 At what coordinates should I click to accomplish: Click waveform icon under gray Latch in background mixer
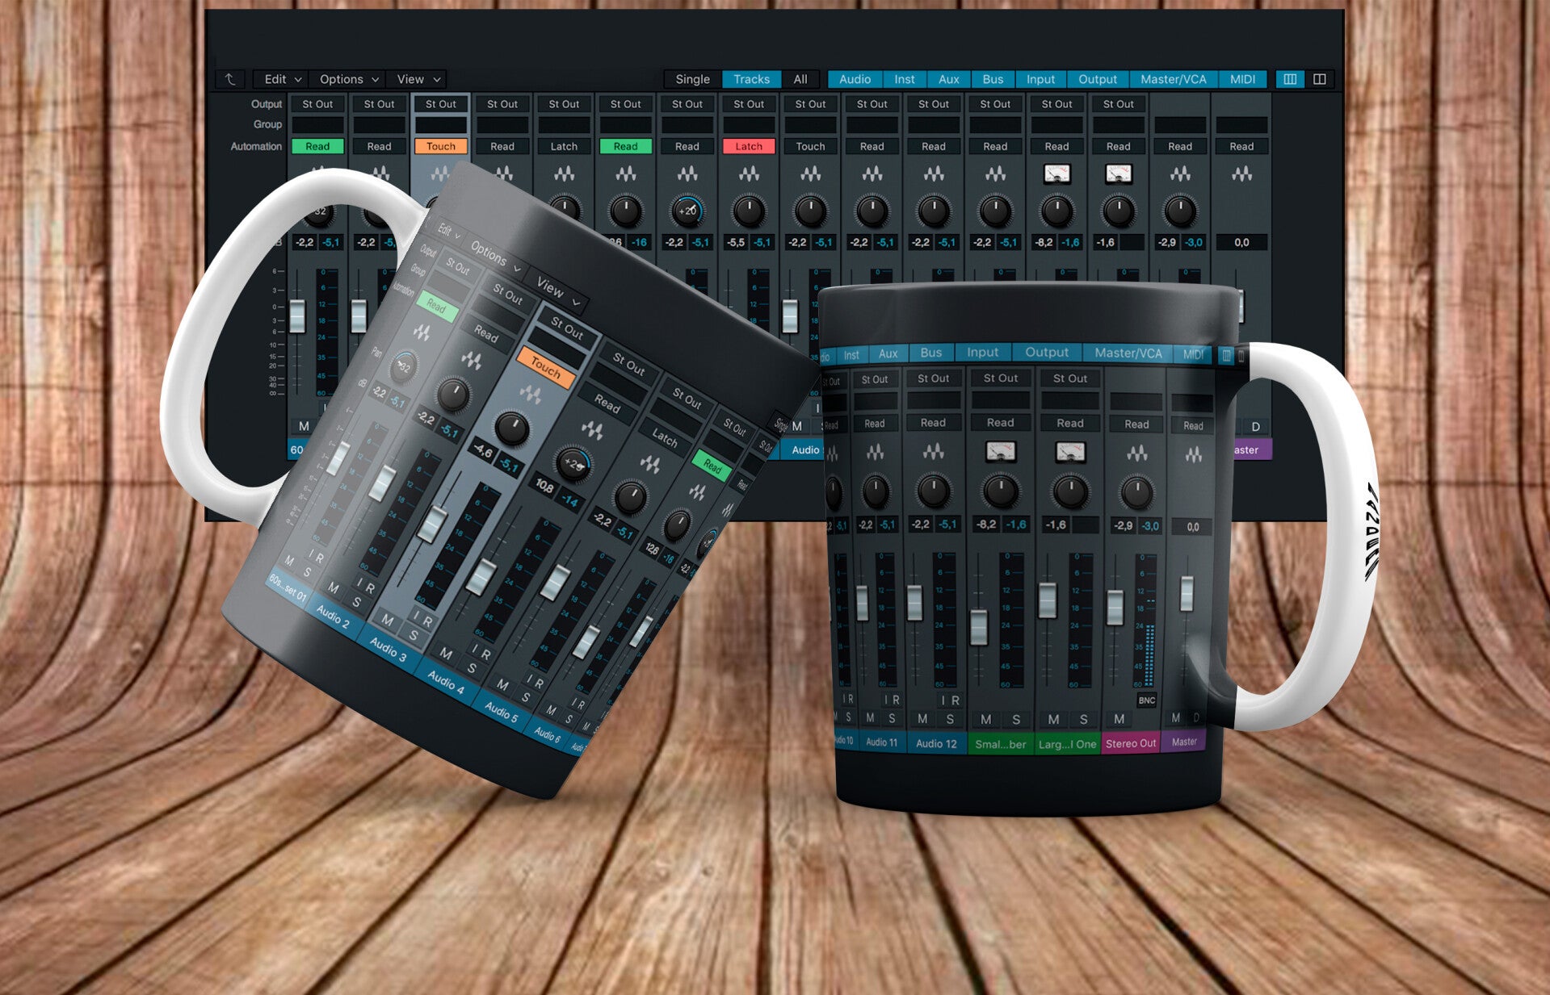point(564,173)
